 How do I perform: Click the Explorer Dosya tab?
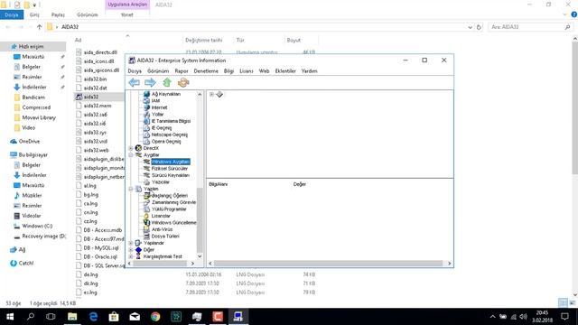pyautogui.click(x=12, y=14)
